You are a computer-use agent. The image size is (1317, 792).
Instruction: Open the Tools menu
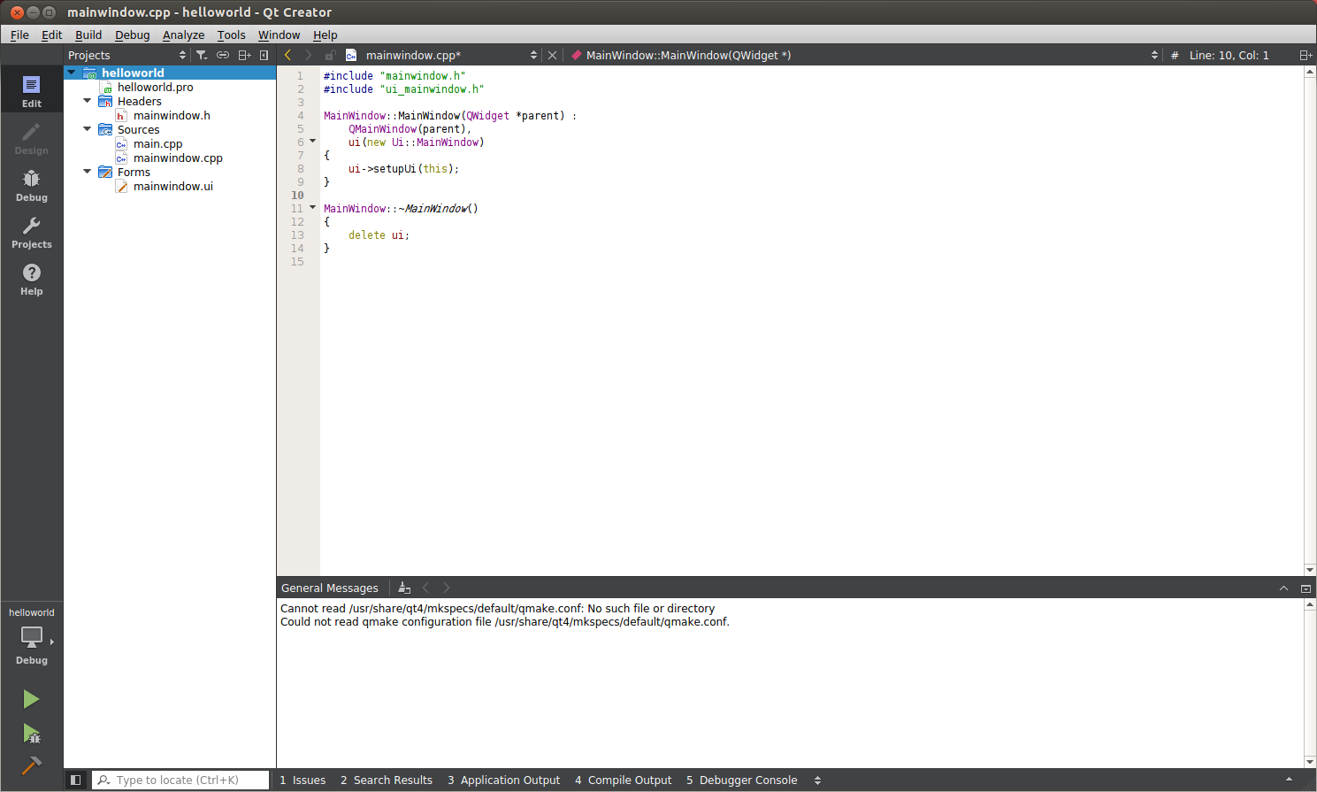coord(232,35)
